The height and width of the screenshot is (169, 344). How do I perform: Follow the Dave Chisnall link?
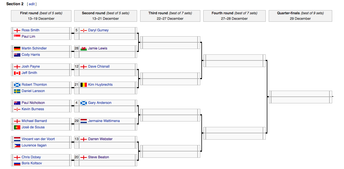(99, 67)
